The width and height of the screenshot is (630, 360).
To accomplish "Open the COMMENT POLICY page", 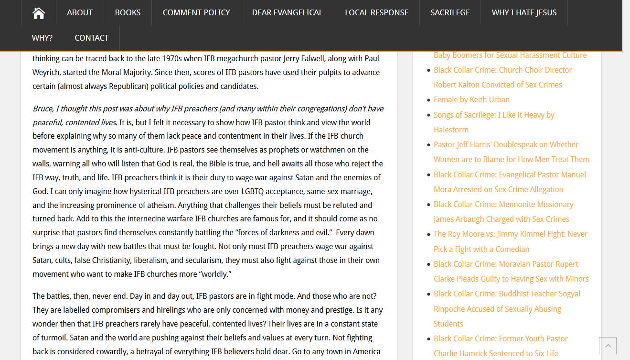I will (196, 13).
